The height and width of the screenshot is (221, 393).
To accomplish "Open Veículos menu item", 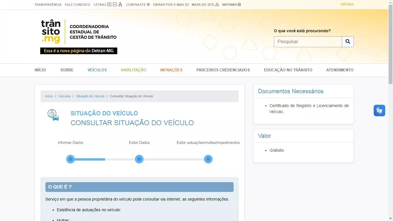I will tap(97, 70).
